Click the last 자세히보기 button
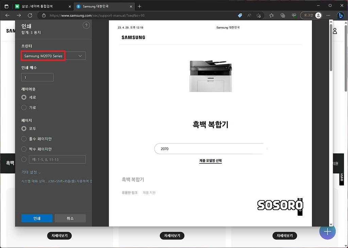 point(285,235)
